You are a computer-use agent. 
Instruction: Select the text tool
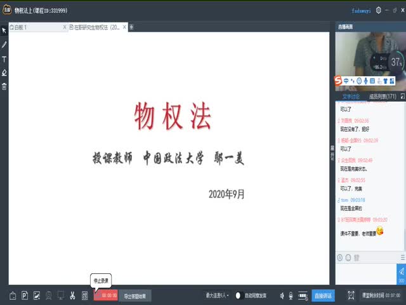4,59
